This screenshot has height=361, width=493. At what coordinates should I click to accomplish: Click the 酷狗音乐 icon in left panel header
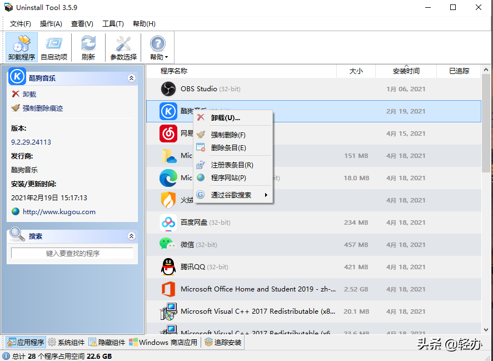17,76
